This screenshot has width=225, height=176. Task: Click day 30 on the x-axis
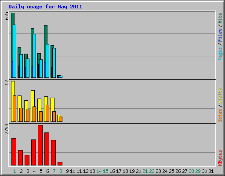(x=204, y=171)
